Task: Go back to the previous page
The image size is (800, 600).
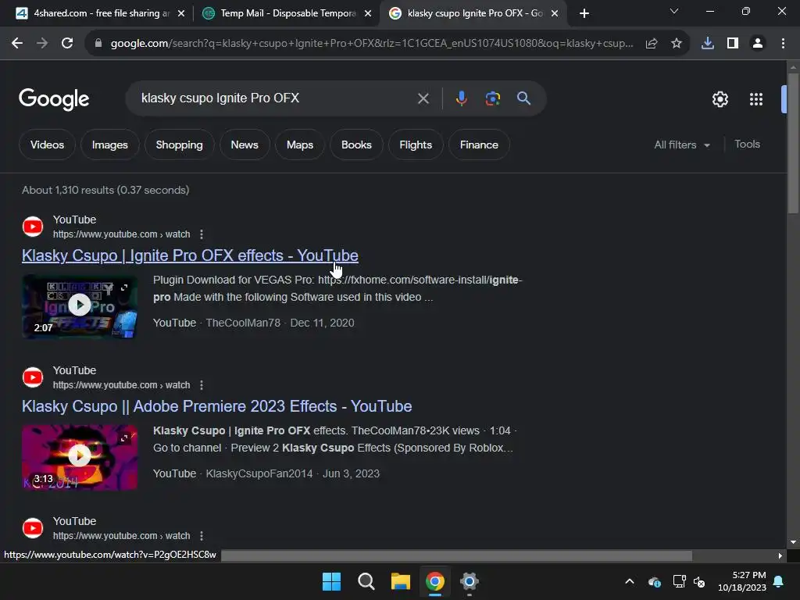Action: point(17,44)
